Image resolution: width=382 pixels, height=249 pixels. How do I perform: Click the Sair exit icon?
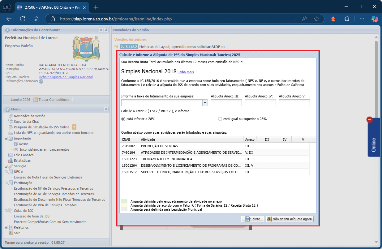pos(11,233)
